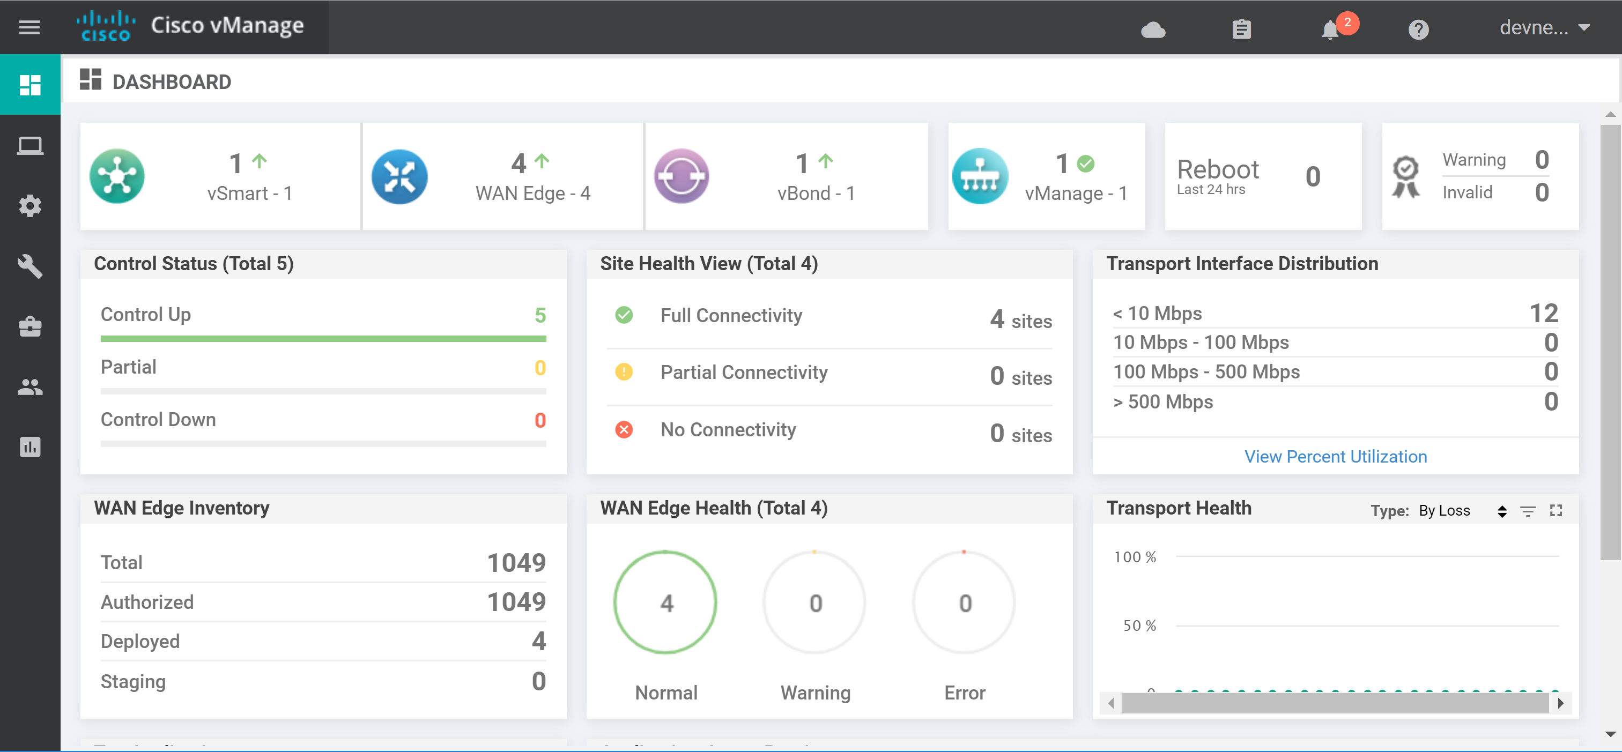
Task: Click the Error health circle showing 0
Action: (964, 602)
